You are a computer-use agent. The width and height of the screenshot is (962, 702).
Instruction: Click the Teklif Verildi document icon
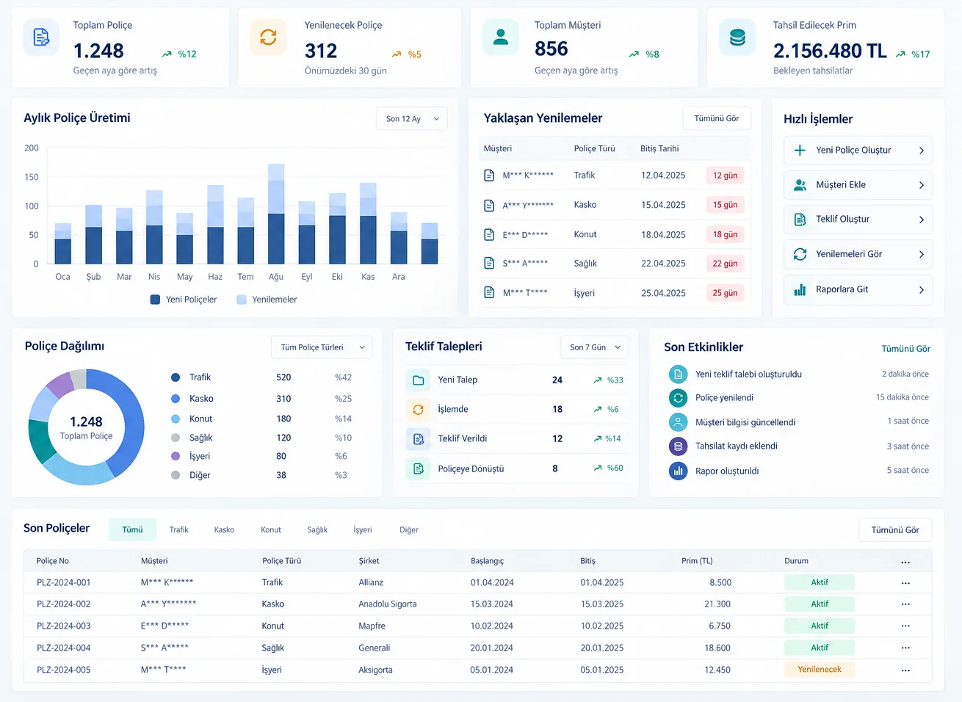point(418,439)
